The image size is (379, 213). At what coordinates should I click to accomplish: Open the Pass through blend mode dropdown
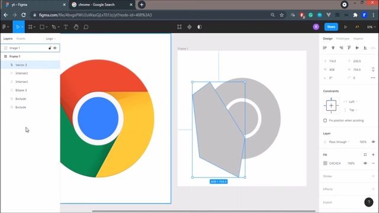[x=339, y=142]
